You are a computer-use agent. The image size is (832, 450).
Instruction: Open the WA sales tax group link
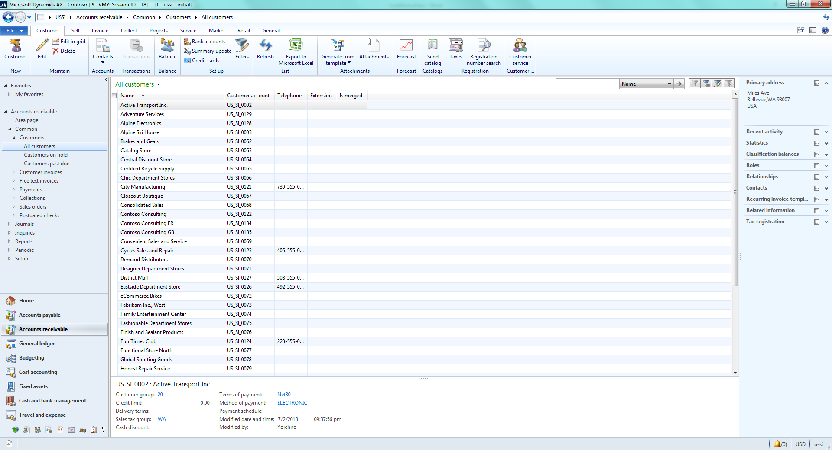point(162,419)
